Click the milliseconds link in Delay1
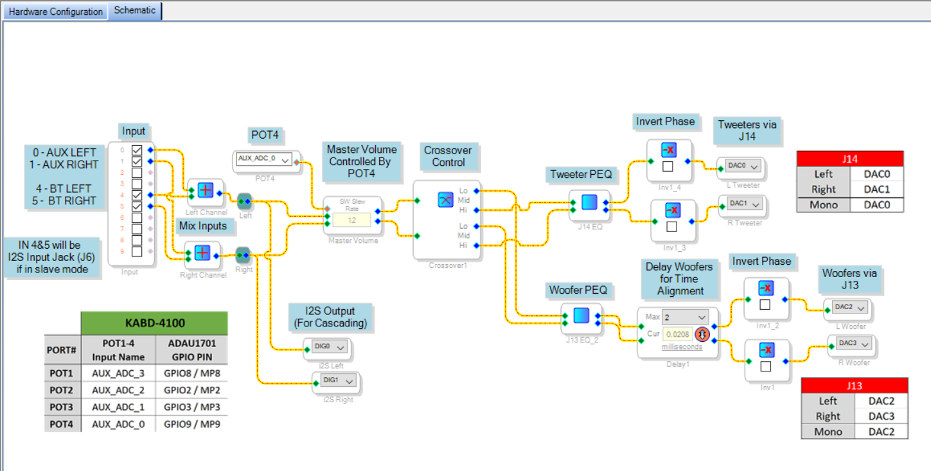 (682, 347)
